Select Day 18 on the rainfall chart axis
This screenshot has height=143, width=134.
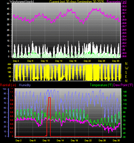click(x=74, y=140)
